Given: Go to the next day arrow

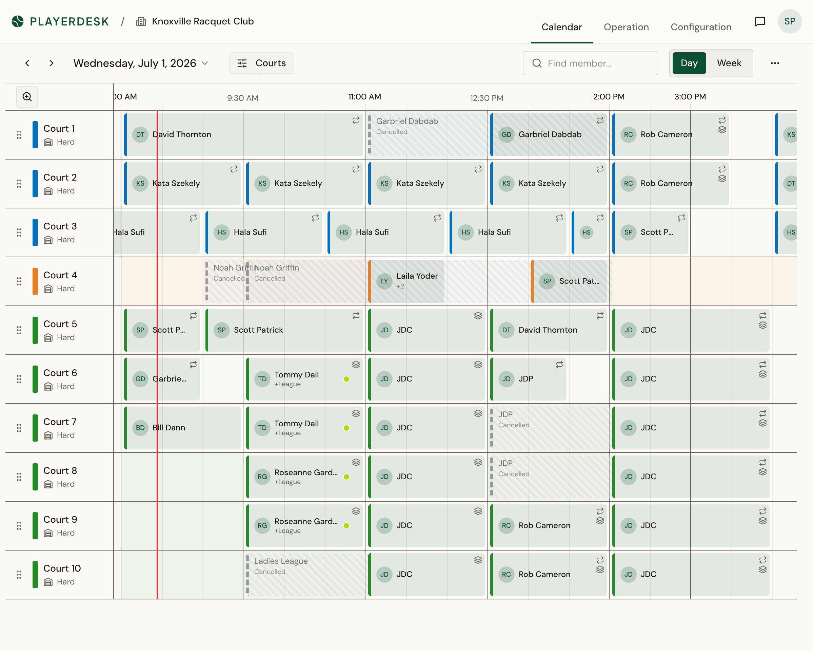Looking at the screenshot, I should coord(51,63).
